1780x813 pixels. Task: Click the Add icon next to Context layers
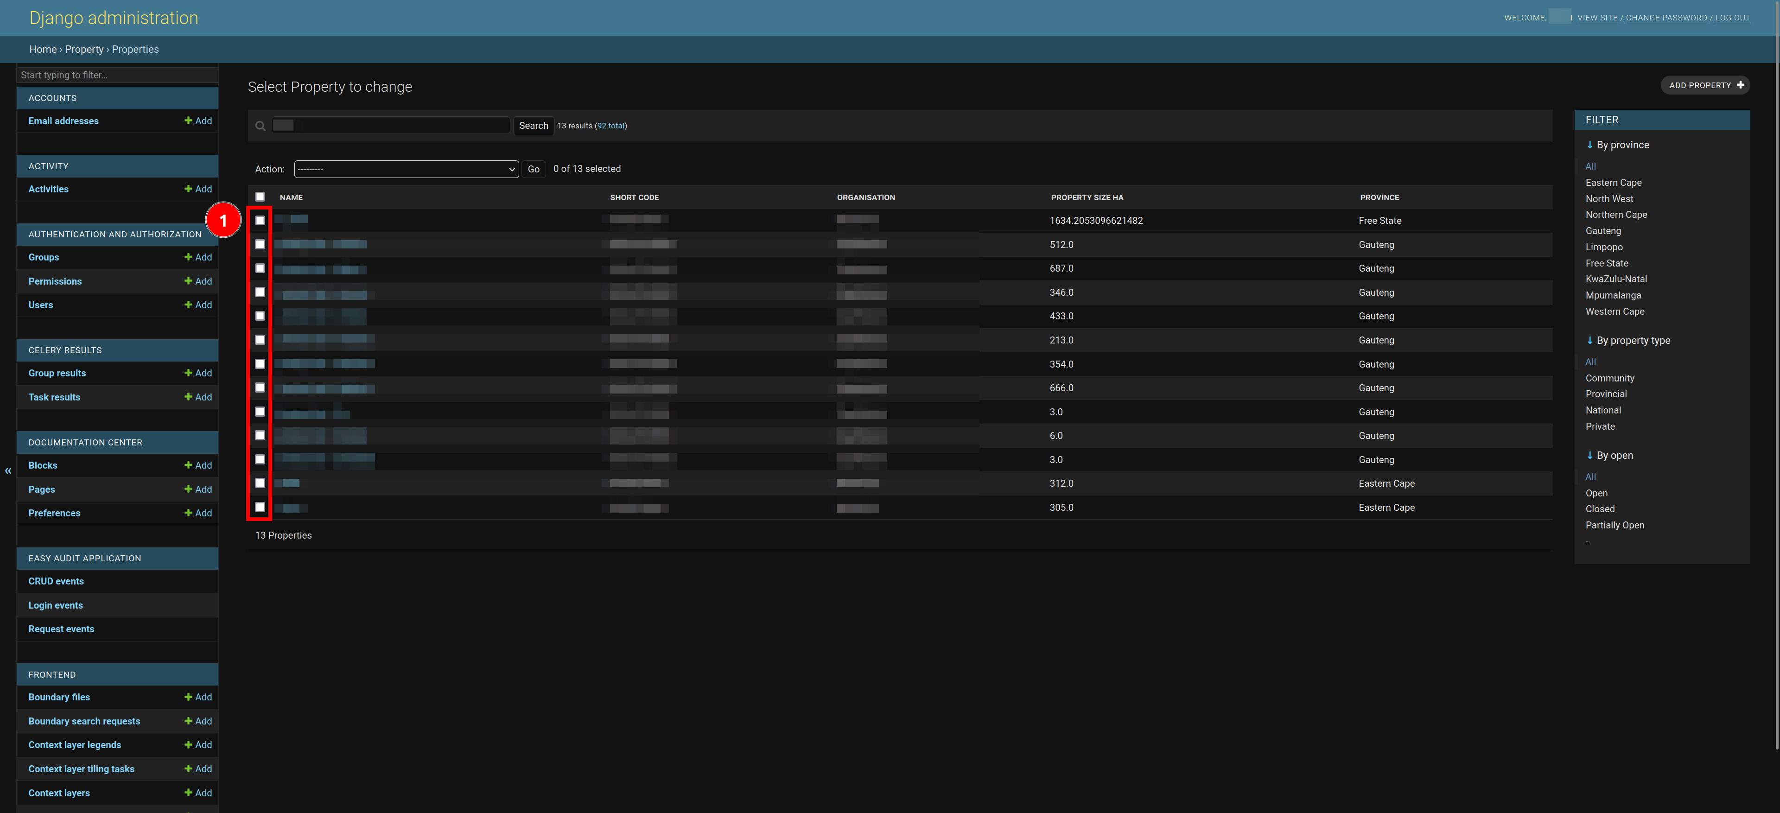point(188,793)
